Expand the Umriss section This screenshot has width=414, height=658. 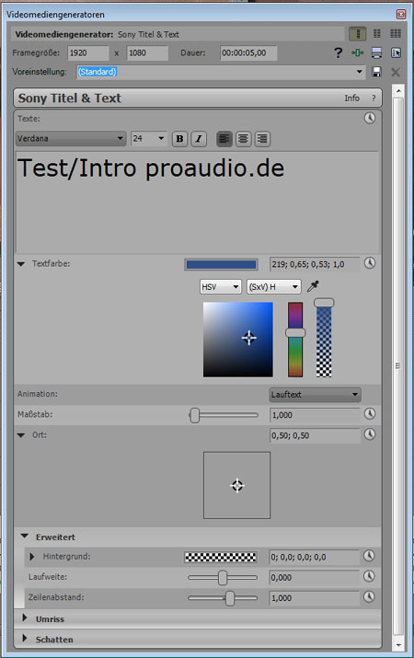click(x=24, y=618)
